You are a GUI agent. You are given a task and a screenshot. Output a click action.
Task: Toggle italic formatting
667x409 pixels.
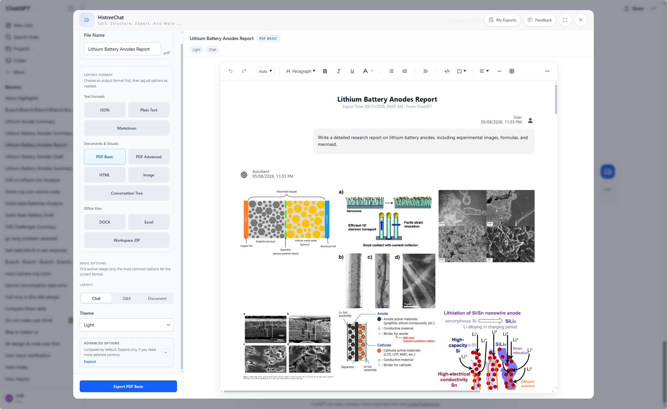tap(338, 71)
